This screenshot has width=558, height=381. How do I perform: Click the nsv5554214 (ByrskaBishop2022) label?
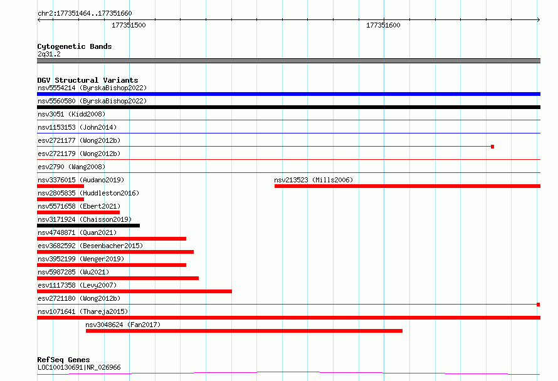coord(92,88)
